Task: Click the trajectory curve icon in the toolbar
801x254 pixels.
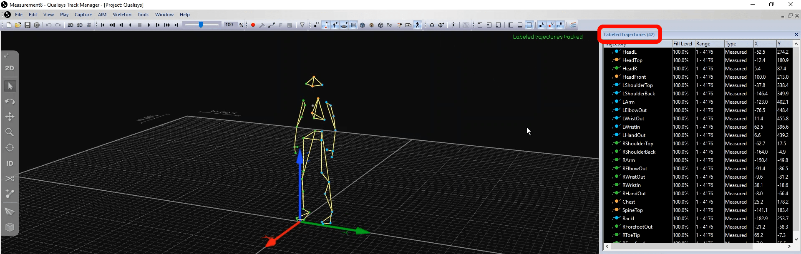Action: (272, 25)
